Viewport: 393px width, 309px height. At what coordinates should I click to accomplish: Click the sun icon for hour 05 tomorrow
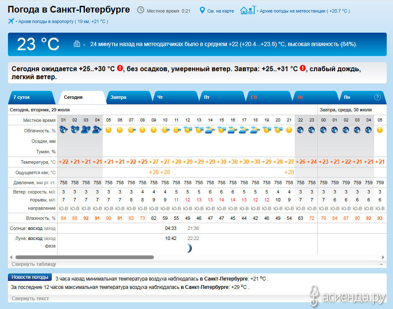point(380,130)
